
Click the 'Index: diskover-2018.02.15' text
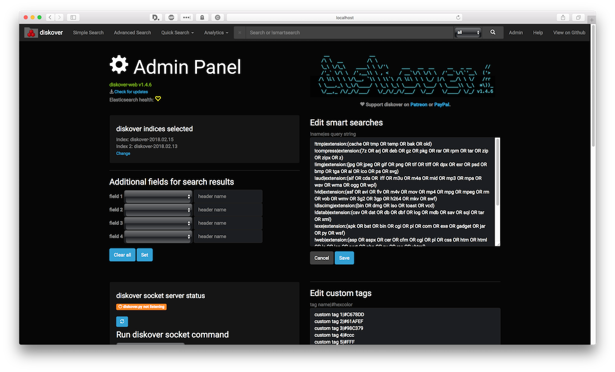coord(145,139)
